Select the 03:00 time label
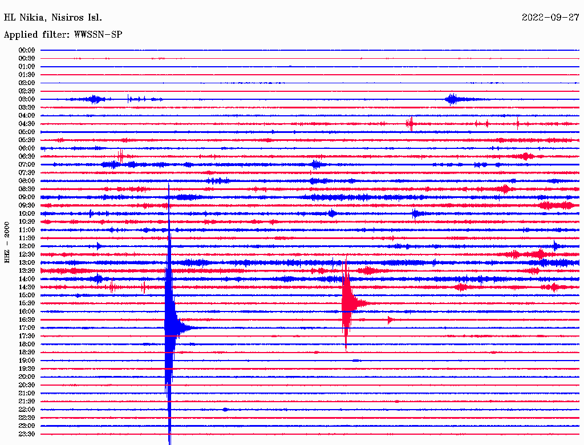This screenshot has width=584, height=445. pyautogui.click(x=27, y=99)
